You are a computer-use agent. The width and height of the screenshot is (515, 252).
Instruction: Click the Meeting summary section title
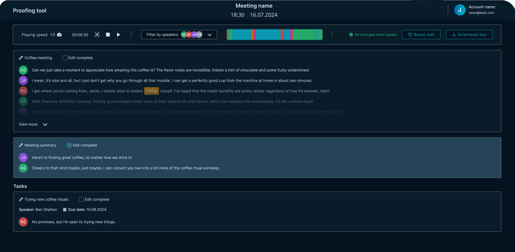[40, 145]
